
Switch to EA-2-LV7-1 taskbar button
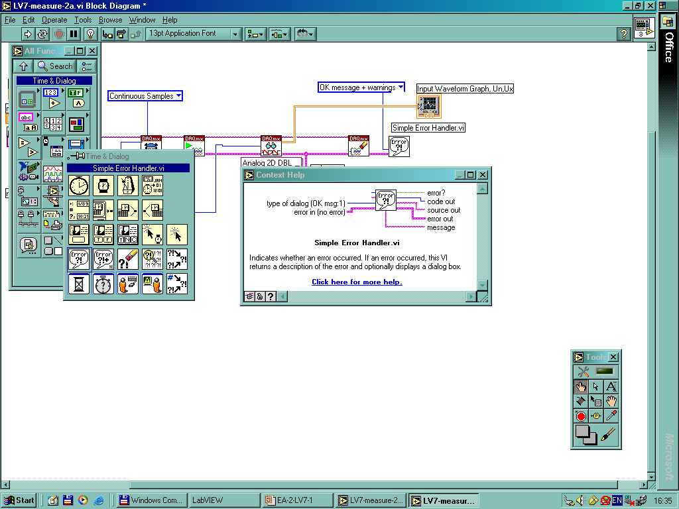(x=298, y=500)
